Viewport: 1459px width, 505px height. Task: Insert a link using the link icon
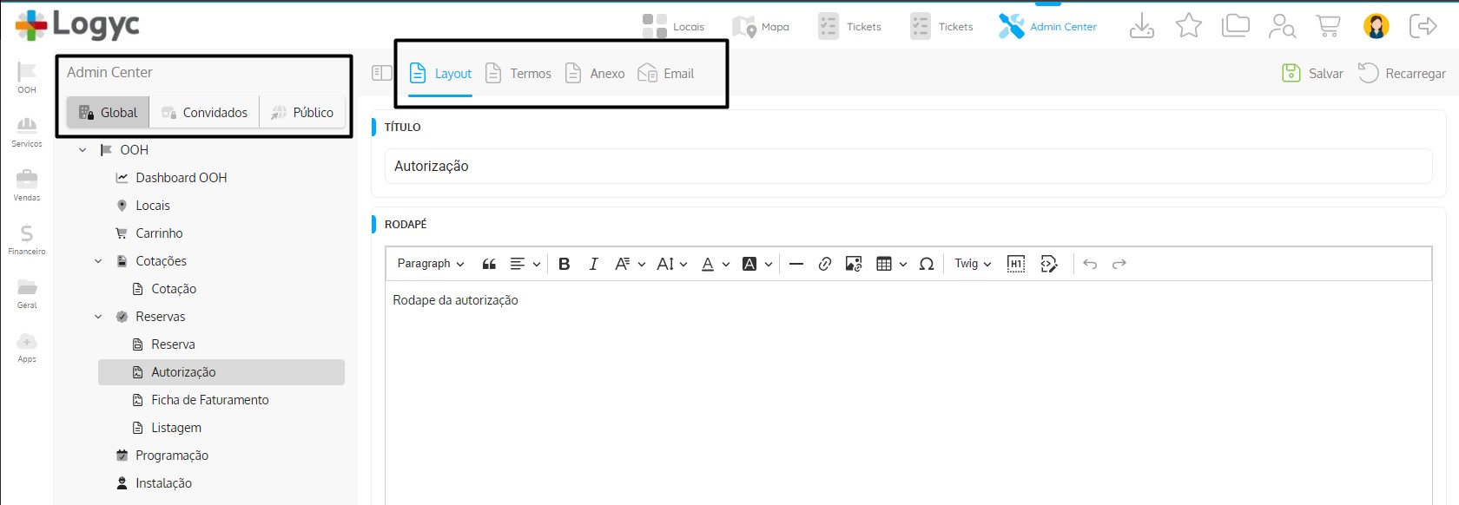pyautogui.click(x=824, y=264)
